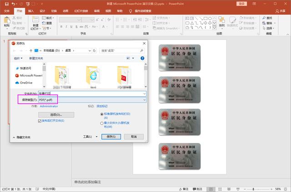Select OneDrive in the navigation pane
Viewport: 291px width, 192px height.
coord(26,83)
